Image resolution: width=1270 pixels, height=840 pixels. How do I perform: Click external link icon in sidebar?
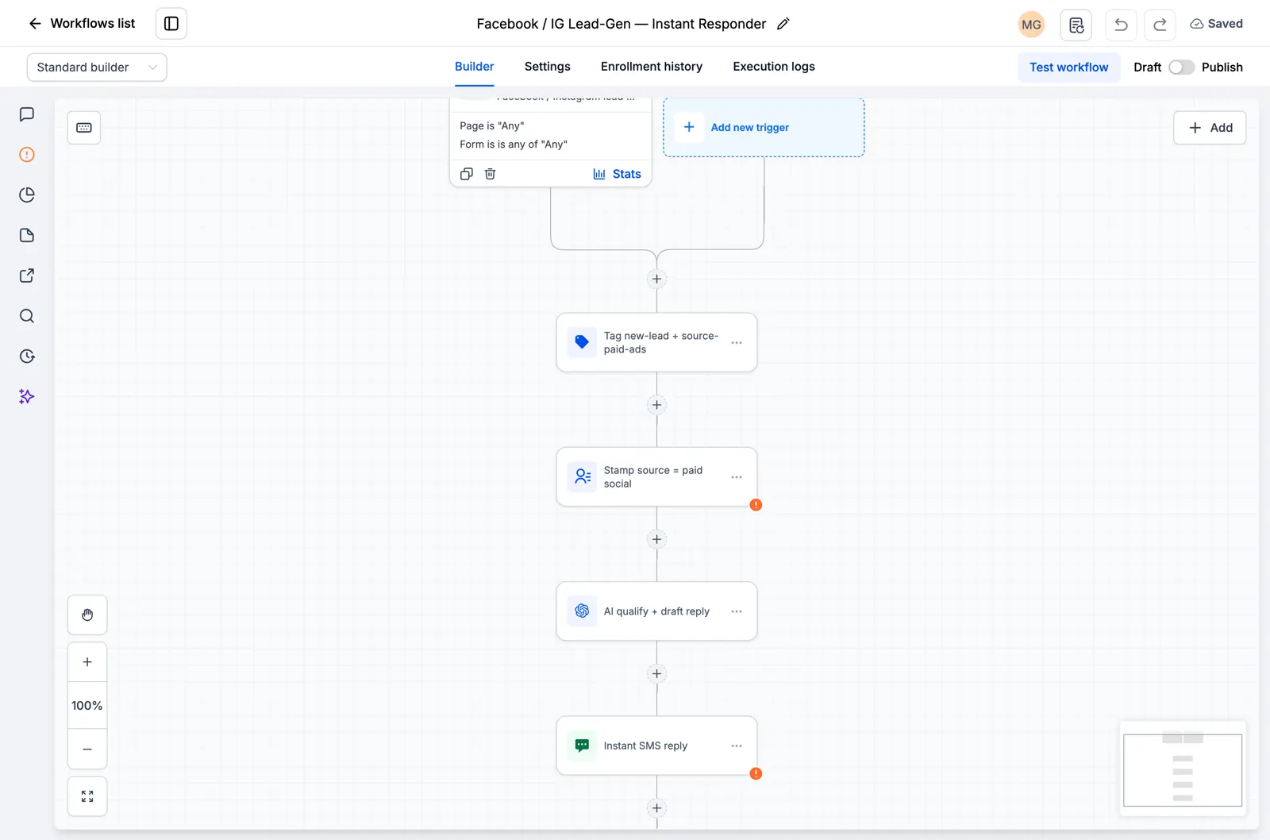(27, 276)
